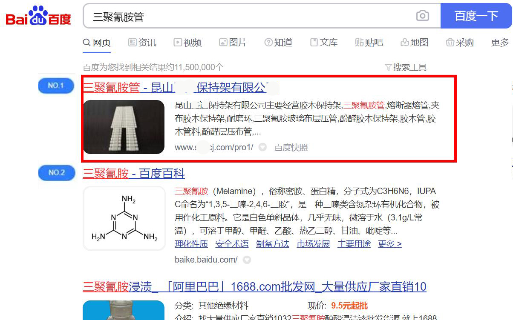Click the baike.baidu.com/ URL text
513x320 pixels.
pos(206,260)
